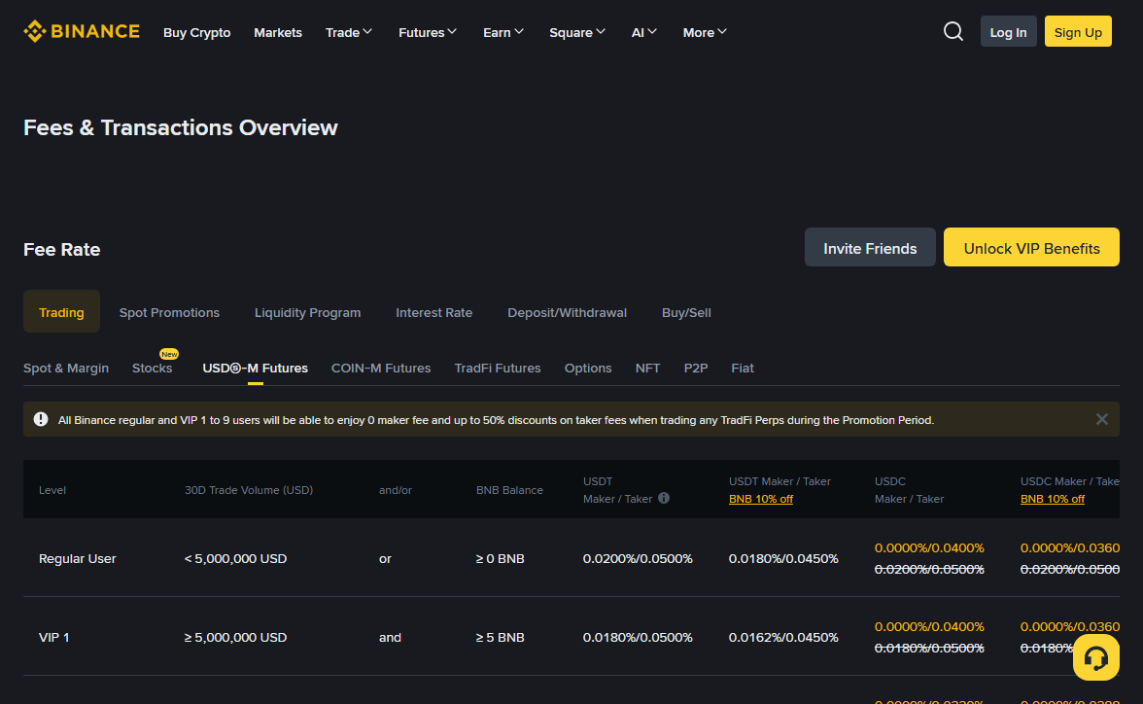This screenshot has height=704, width=1143.
Task: Select the NFT sub-tab
Action: click(x=647, y=368)
